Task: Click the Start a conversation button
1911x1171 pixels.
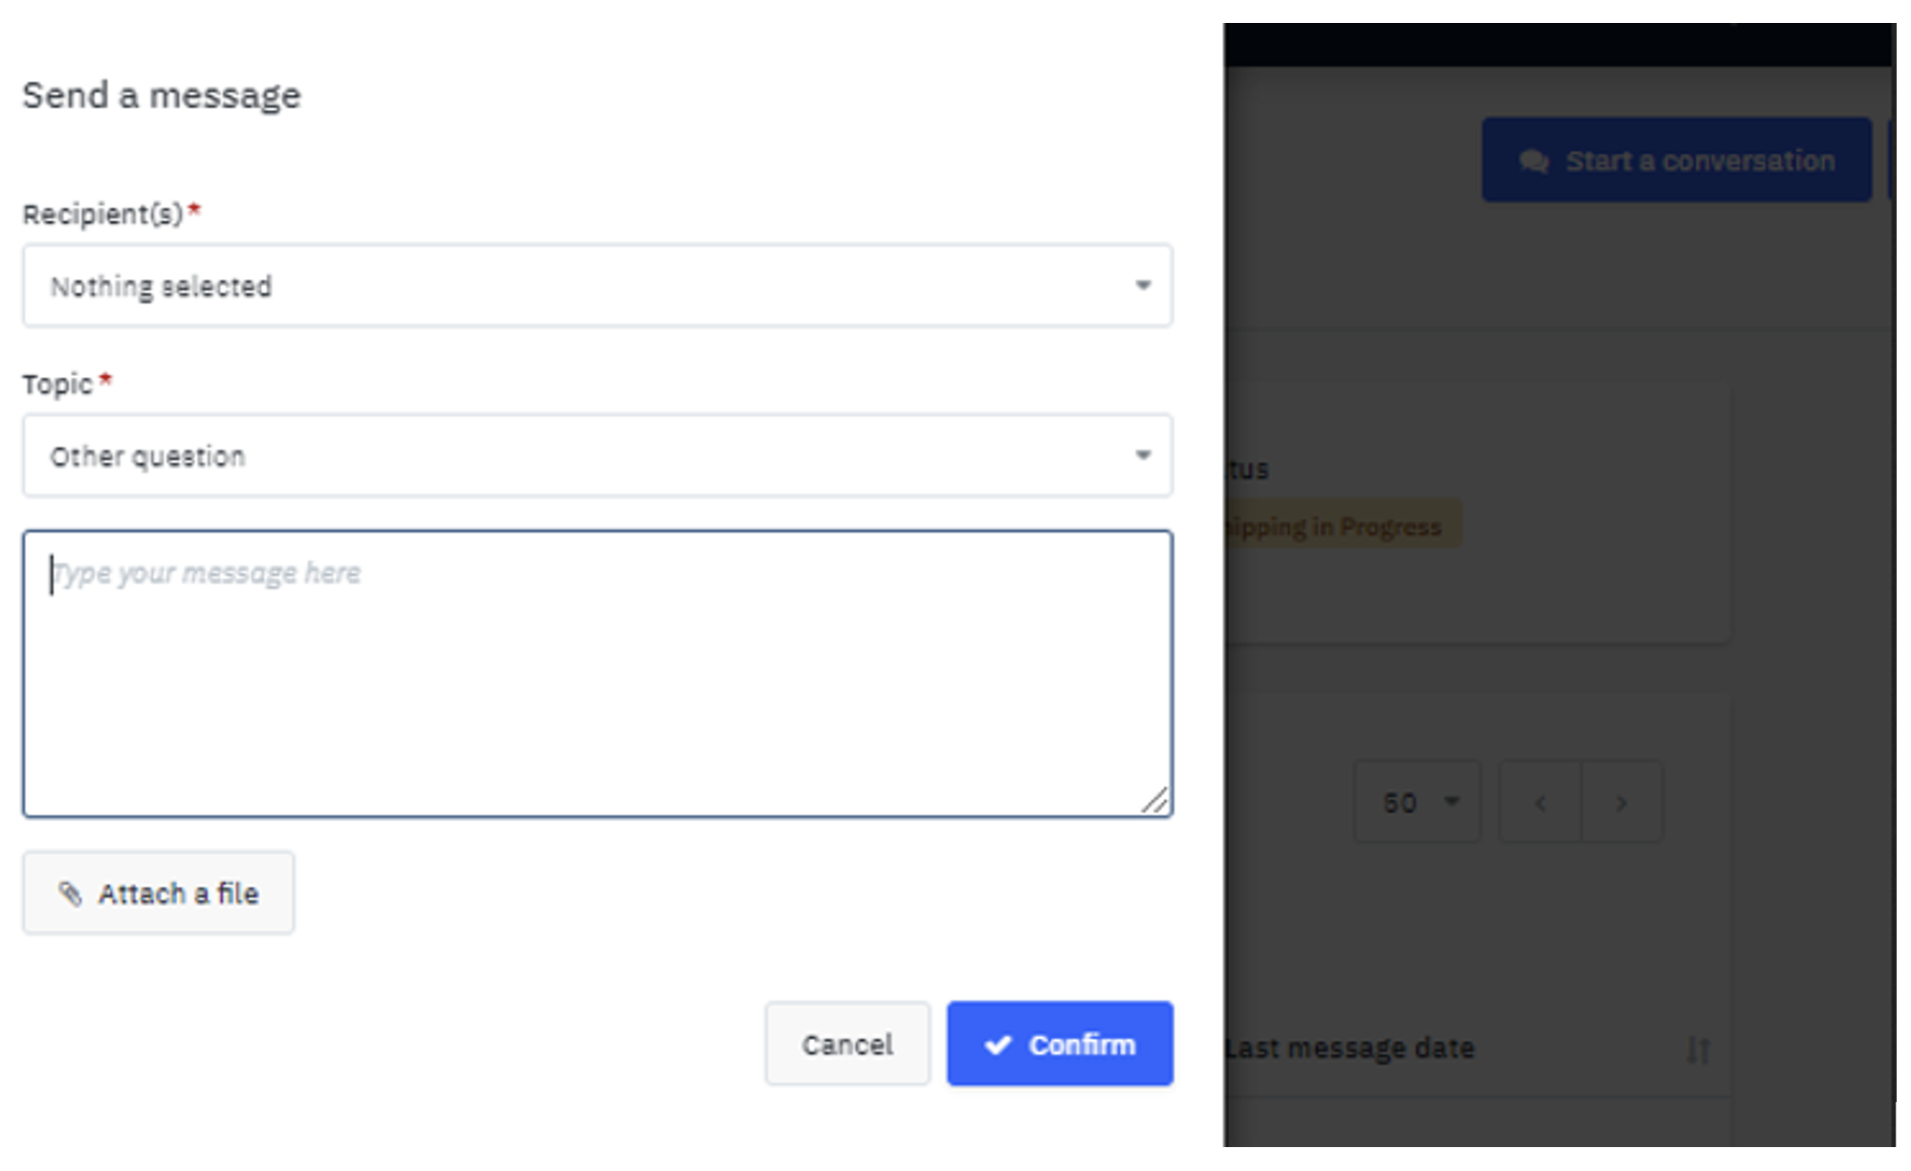Action: 1677,160
